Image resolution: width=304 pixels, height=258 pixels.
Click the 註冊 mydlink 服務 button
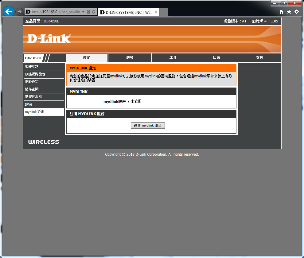click(148, 126)
